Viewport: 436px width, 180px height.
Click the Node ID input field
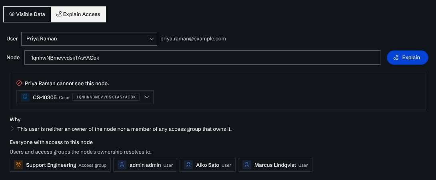coord(202,58)
